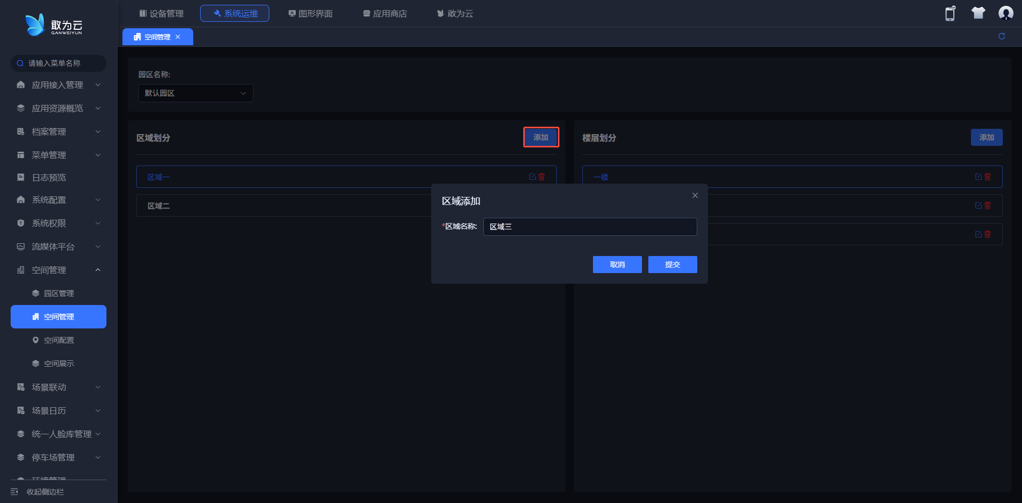The width and height of the screenshot is (1022, 503).
Task: Expand the 应用接入管理 sidebar menu
Action: [57, 85]
